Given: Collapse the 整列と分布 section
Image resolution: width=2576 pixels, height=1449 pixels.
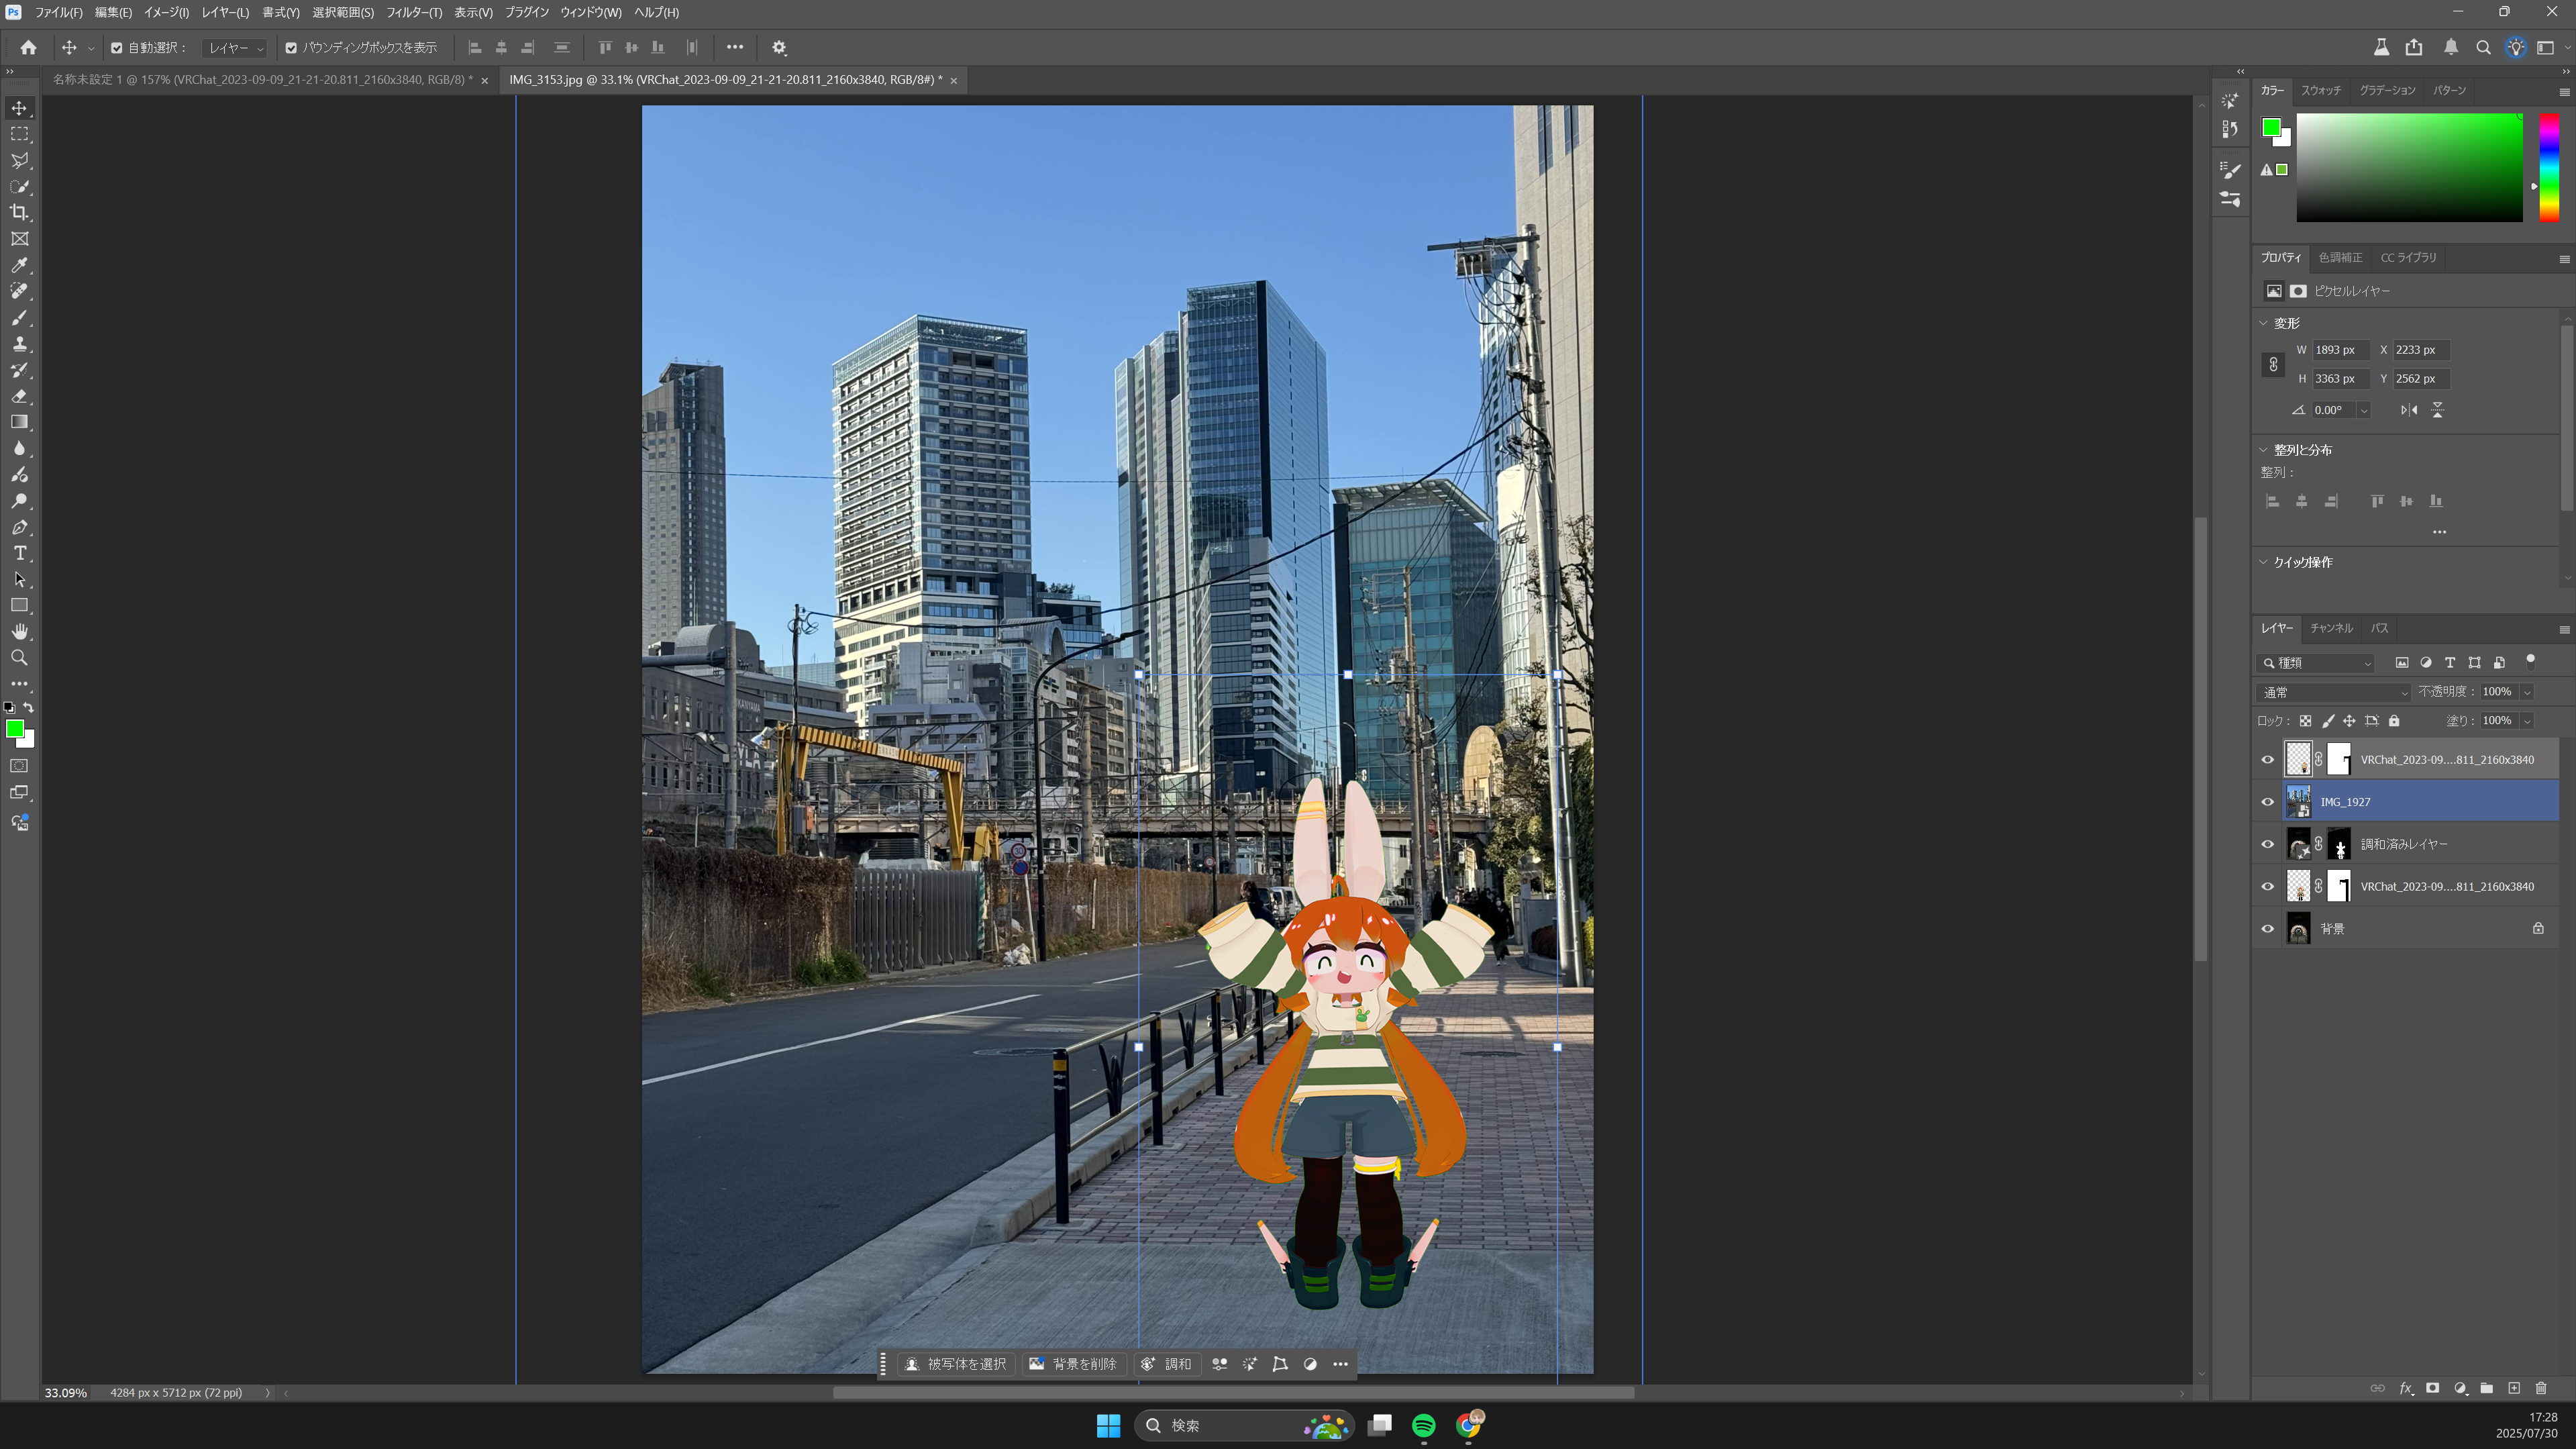Looking at the screenshot, I should click(x=2264, y=450).
